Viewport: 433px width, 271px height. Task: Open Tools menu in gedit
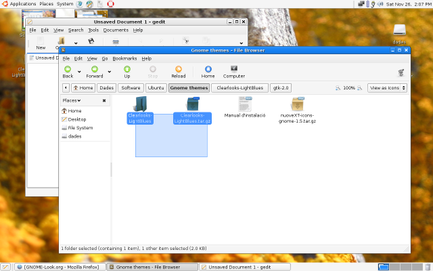93,30
